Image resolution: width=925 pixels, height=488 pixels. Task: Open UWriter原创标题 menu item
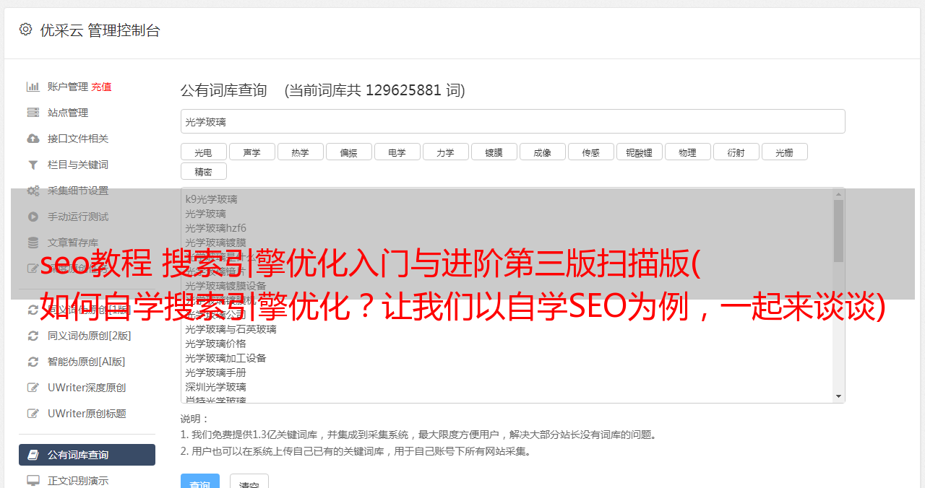pyautogui.click(x=87, y=414)
